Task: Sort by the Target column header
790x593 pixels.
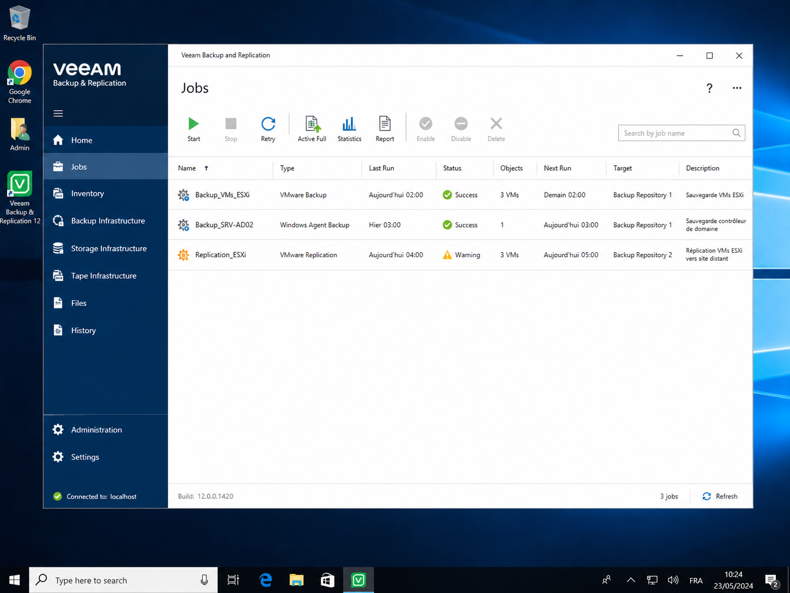Action: pos(623,168)
